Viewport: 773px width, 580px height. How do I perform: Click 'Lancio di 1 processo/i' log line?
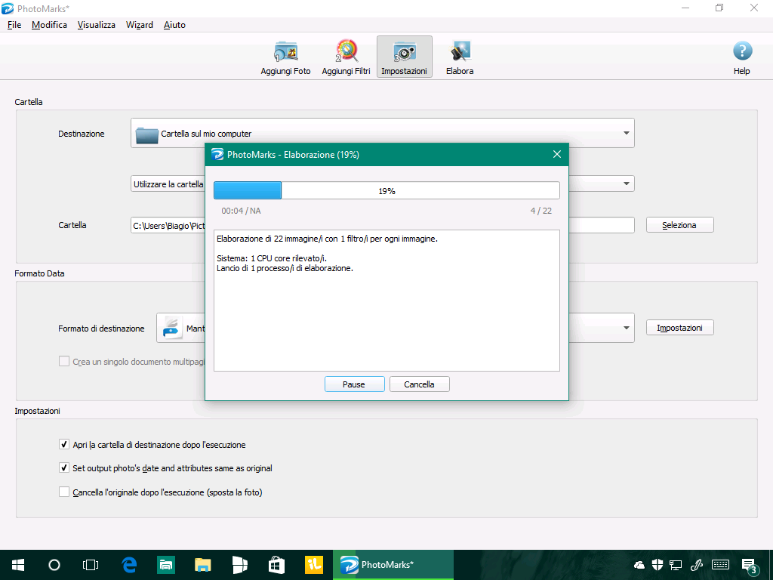coord(285,268)
